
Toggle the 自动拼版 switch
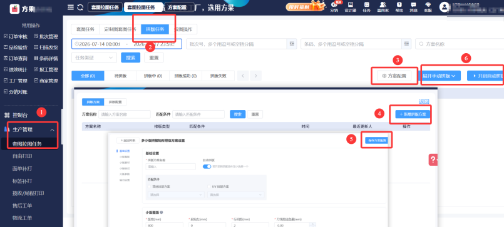207,166
